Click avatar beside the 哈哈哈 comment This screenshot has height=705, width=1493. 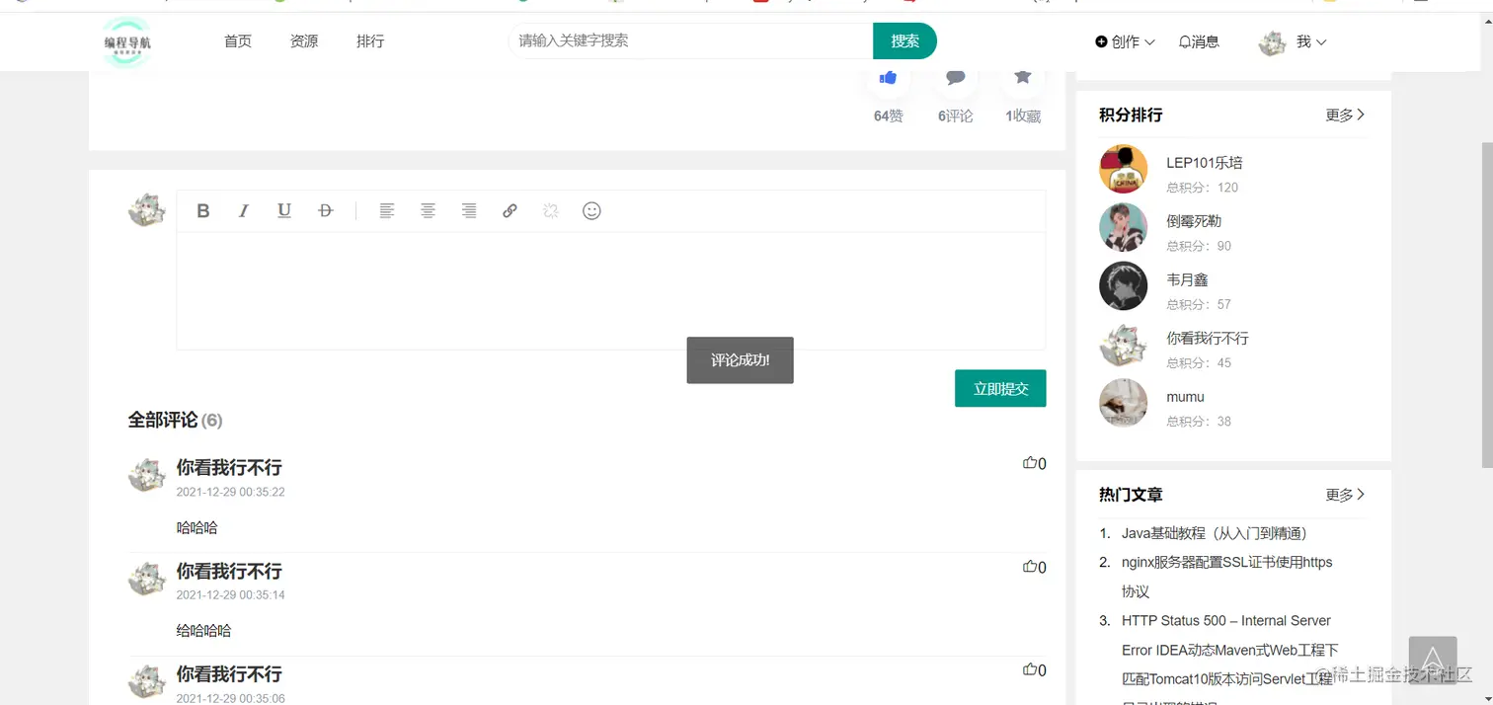click(x=147, y=475)
